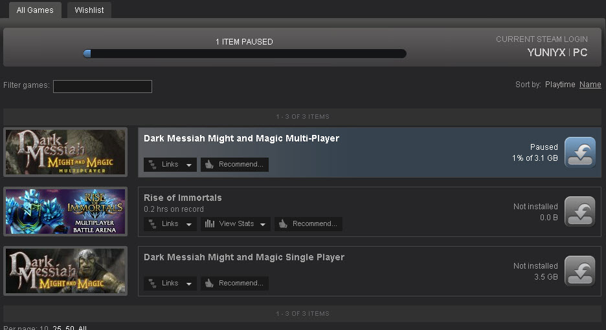The height and width of the screenshot is (330, 606).
Task: Click 'Not installed' on Dark Messiah Single Player row
Action: [535, 265]
